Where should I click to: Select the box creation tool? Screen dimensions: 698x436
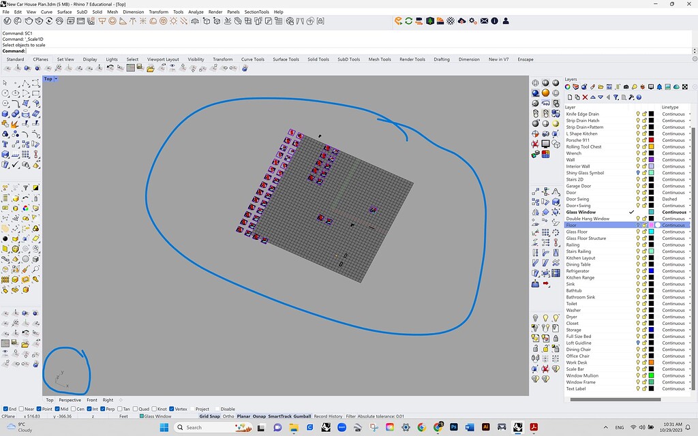(5, 112)
